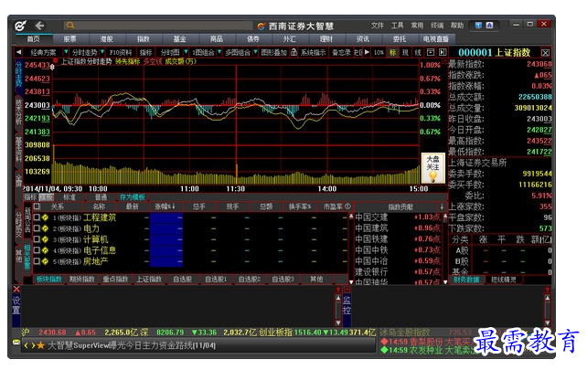Screen dimensions: 587x370
Task: Show next news with right chevron
Action: pyautogui.click(x=33, y=345)
